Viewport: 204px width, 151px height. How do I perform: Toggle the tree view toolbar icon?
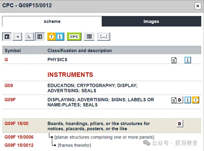pyautogui.click(x=40, y=36)
